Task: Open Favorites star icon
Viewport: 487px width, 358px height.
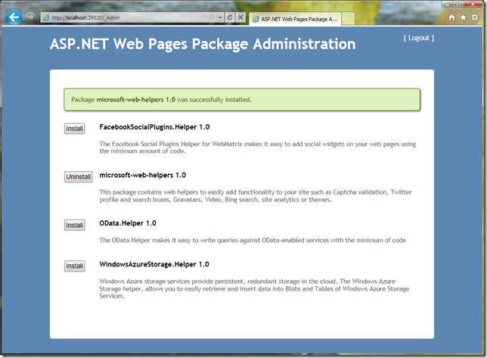Action: [x=463, y=17]
